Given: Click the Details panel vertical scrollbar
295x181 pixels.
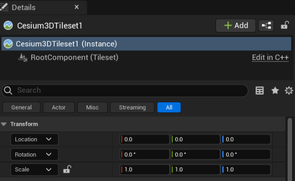Looking at the screenshot, I should click(x=290, y=149).
